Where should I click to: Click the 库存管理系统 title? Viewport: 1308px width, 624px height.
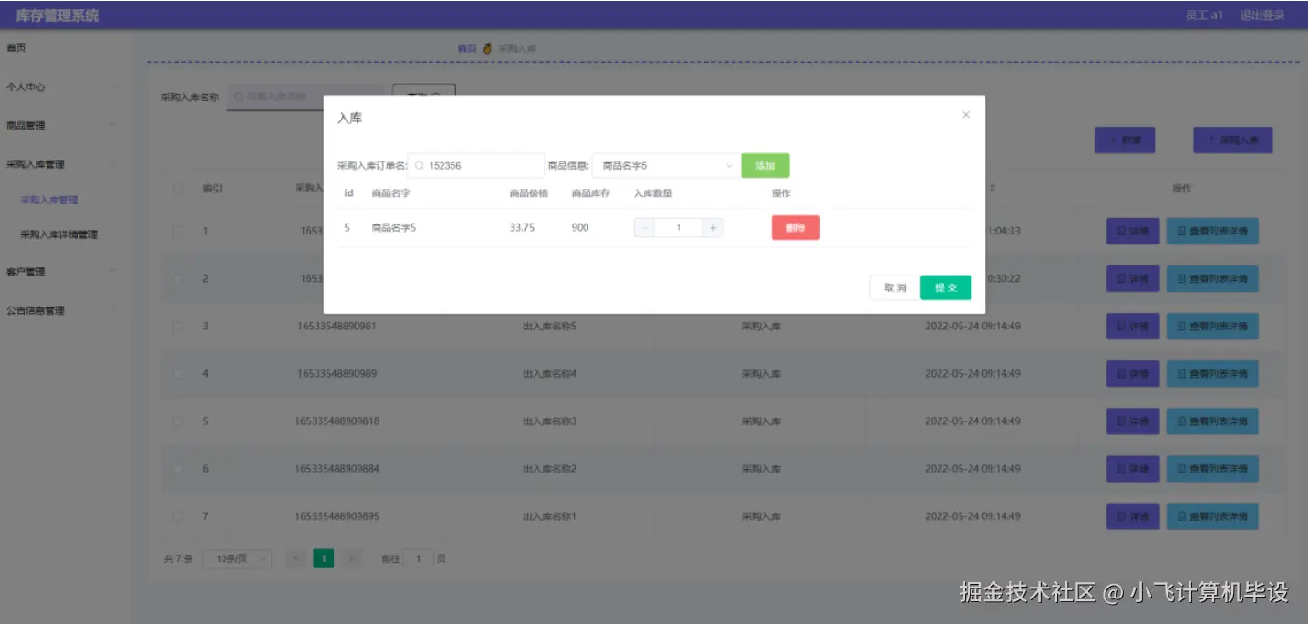[57, 16]
